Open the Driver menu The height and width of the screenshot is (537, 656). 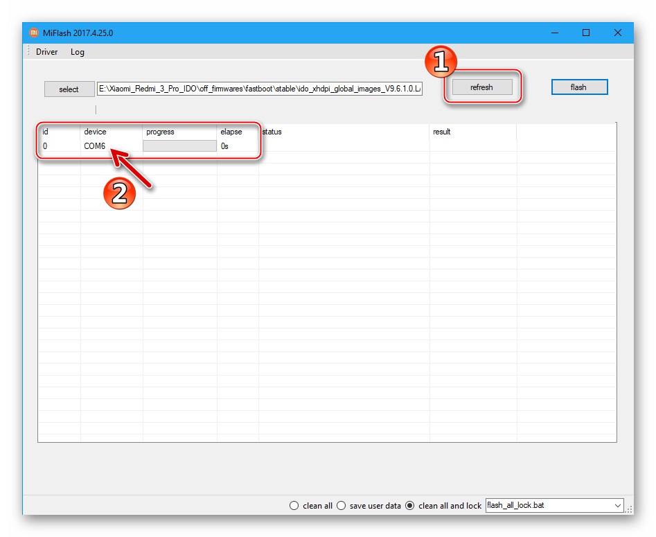tap(47, 52)
